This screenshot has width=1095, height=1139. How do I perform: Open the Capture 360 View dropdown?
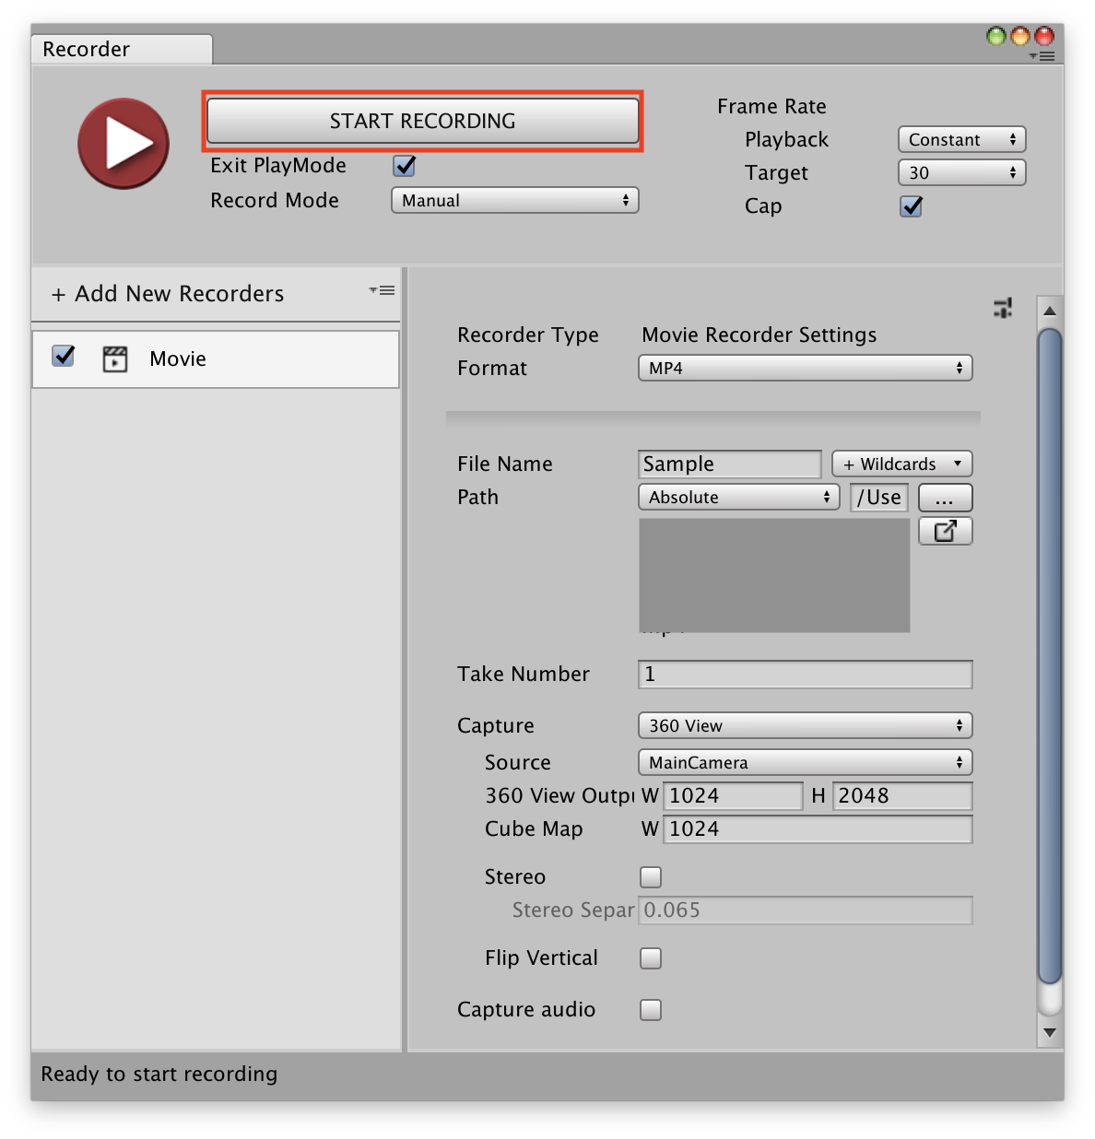coord(805,726)
